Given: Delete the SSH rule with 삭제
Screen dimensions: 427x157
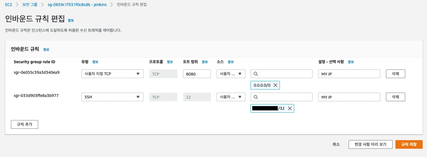Looking at the screenshot, I should [x=395, y=97].
